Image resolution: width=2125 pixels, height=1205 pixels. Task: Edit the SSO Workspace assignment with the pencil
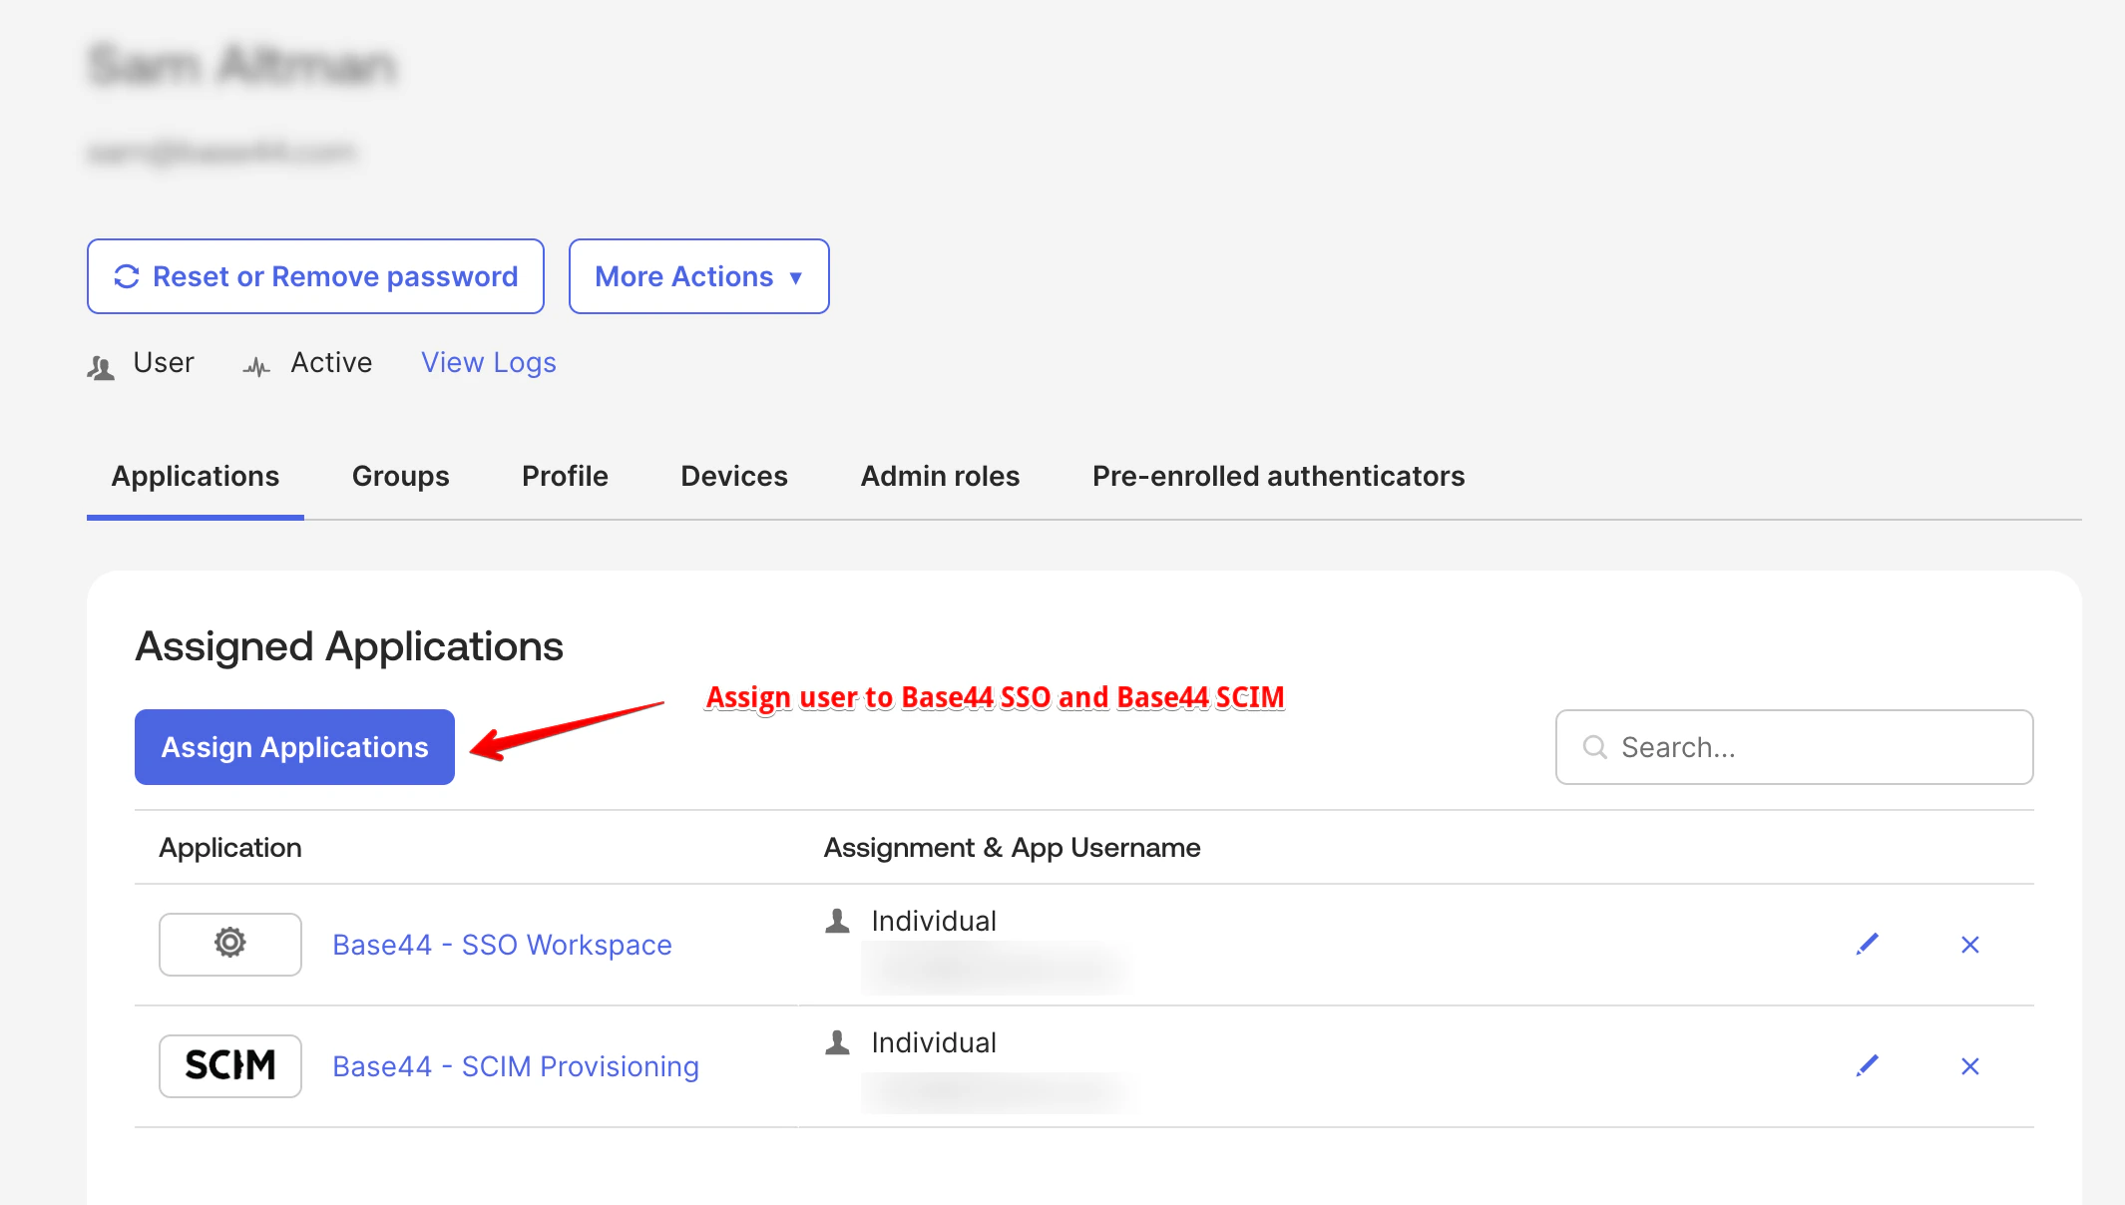tap(1868, 944)
